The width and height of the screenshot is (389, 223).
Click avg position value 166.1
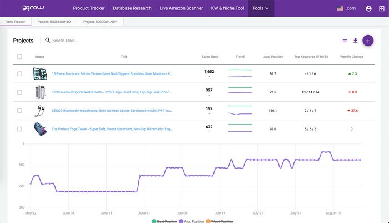click(272, 111)
